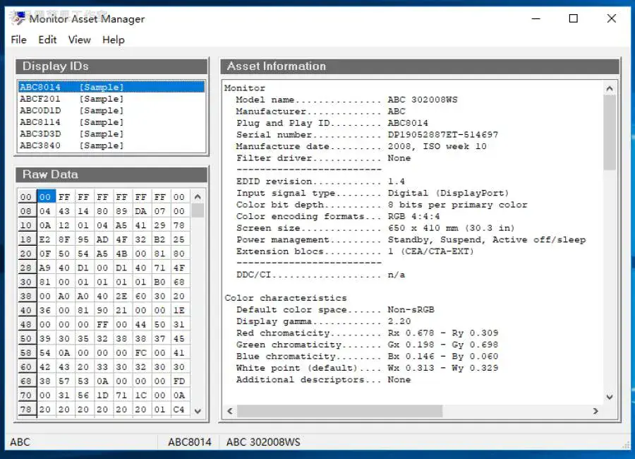Image resolution: width=635 pixels, height=459 pixels.
Task: Click byte DA in raw data row 08
Action: click(x=140, y=211)
